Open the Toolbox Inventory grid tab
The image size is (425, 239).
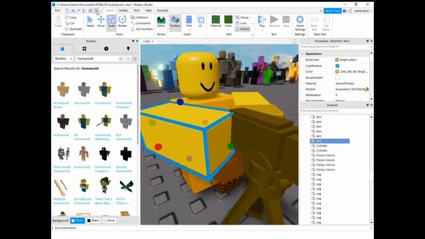tap(84, 48)
